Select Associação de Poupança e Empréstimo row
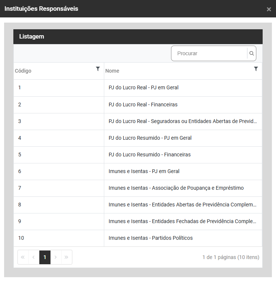The width and height of the screenshot is (276, 282). pos(176,188)
